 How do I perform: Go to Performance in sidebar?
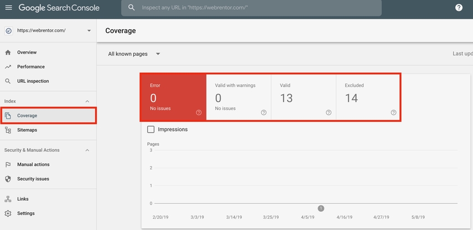tap(30, 67)
